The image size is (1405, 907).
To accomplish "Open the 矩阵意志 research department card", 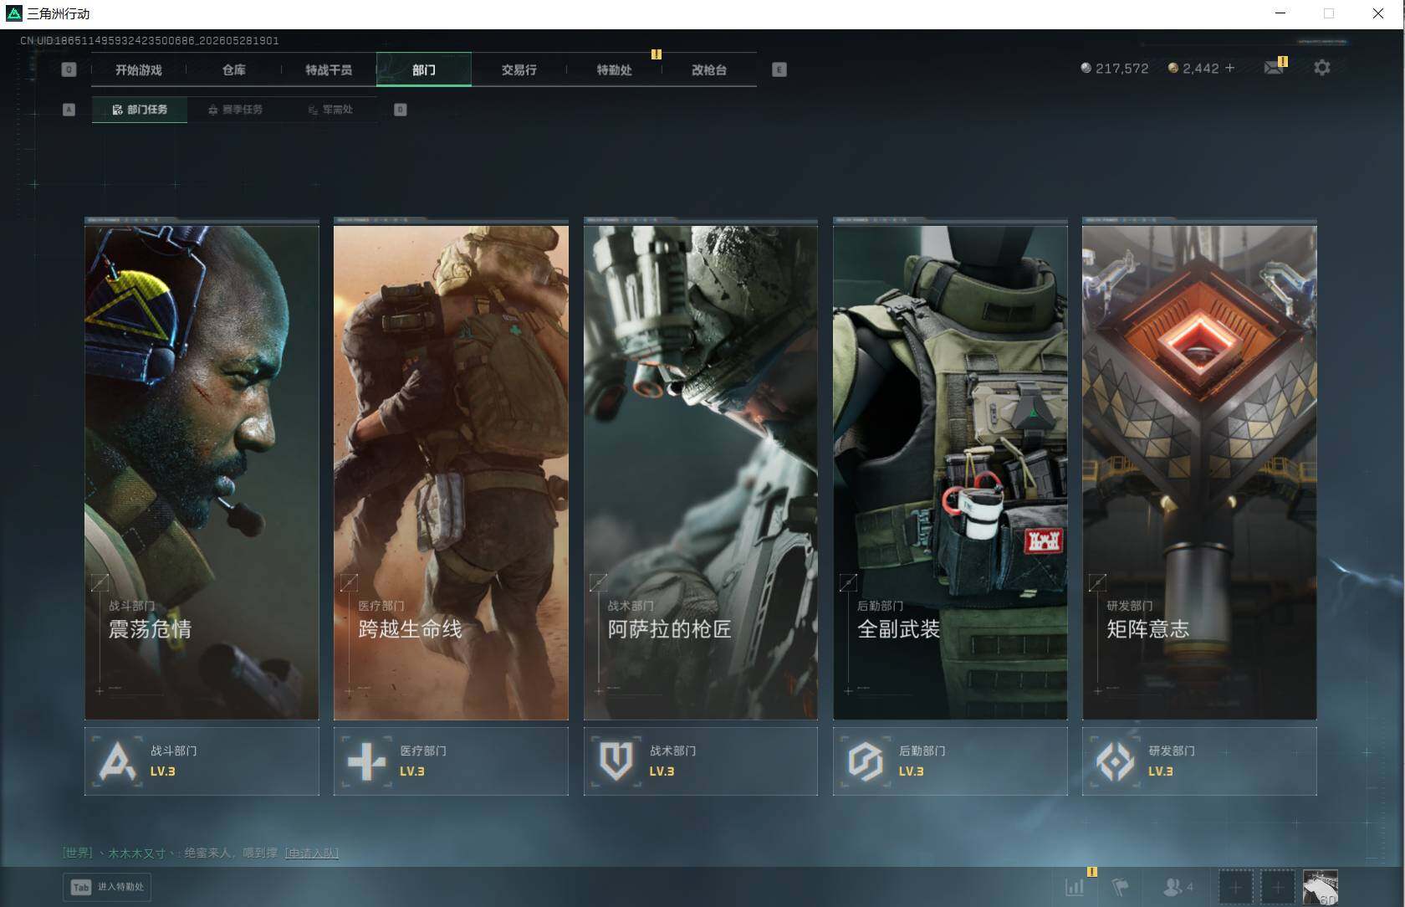I will (x=1199, y=471).
